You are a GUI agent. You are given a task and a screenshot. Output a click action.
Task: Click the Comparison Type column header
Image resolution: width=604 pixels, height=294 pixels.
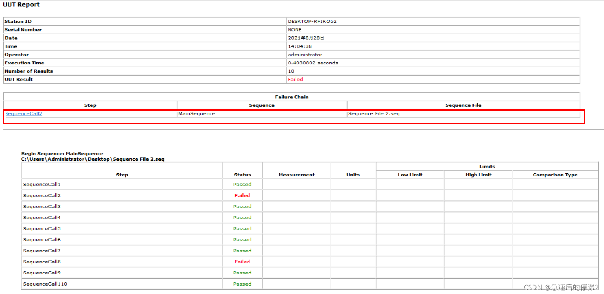coord(555,175)
